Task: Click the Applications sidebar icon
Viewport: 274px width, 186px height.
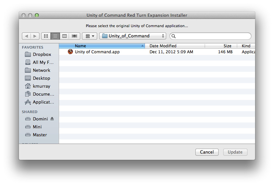Action: tap(28, 102)
